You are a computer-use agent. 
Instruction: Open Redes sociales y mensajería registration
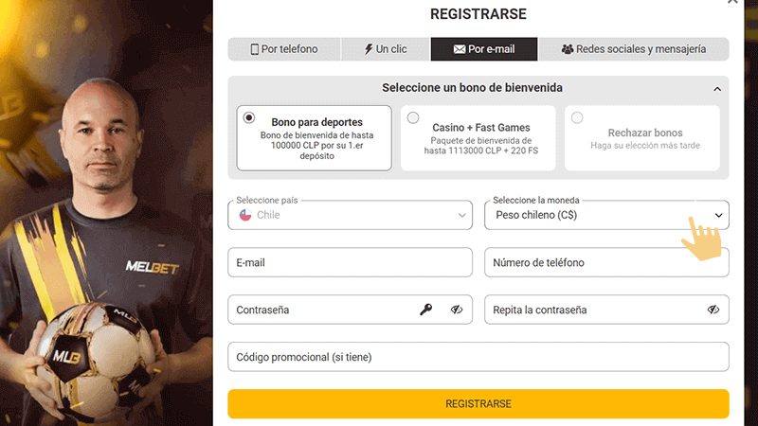[634, 49]
